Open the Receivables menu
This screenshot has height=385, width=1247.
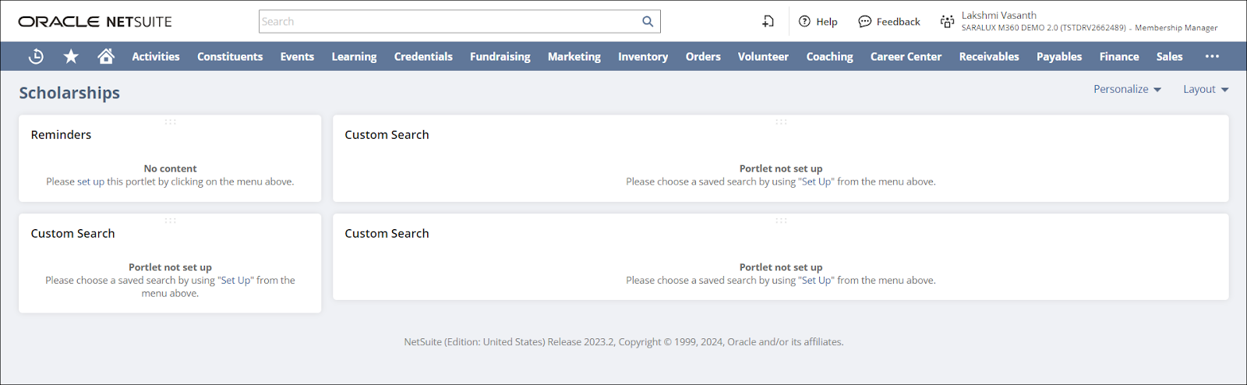tap(989, 56)
